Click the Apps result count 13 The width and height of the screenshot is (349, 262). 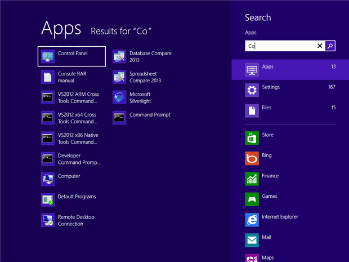pyautogui.click(x=333, y=66)
